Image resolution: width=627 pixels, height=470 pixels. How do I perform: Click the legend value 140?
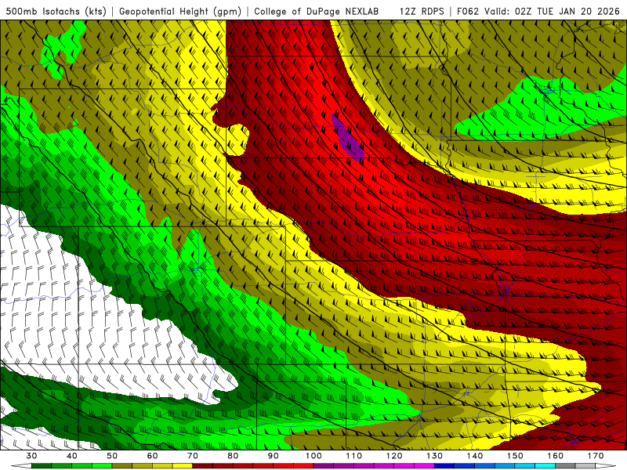coord(475,456)
